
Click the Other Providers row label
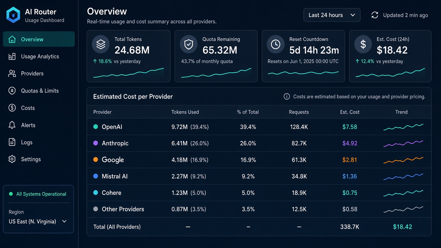click(x=123, y=209)
